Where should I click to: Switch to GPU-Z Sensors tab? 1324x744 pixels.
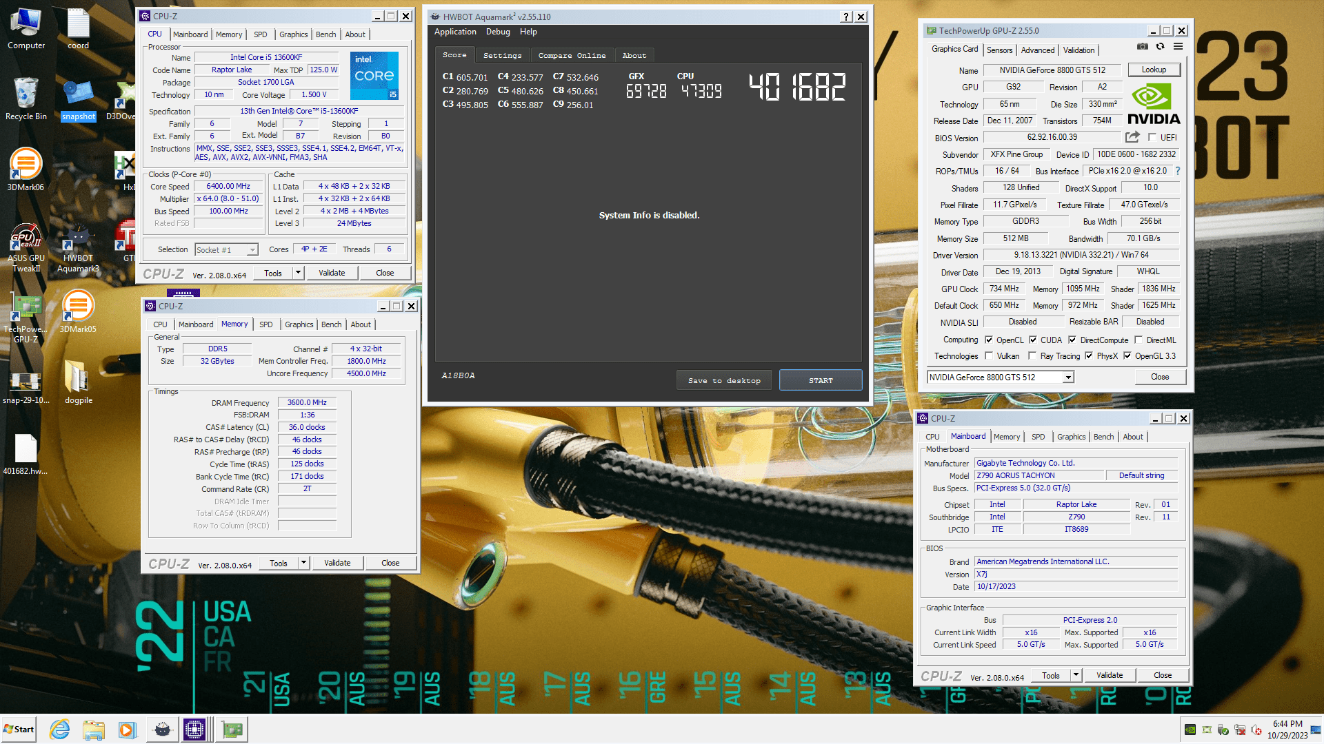coord(999,50)
